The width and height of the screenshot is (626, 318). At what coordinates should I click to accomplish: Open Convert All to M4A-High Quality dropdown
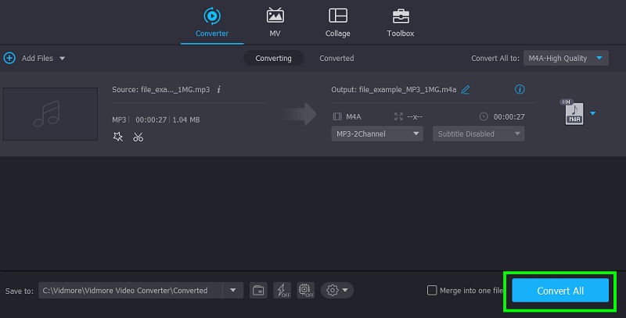pos(565,58)
